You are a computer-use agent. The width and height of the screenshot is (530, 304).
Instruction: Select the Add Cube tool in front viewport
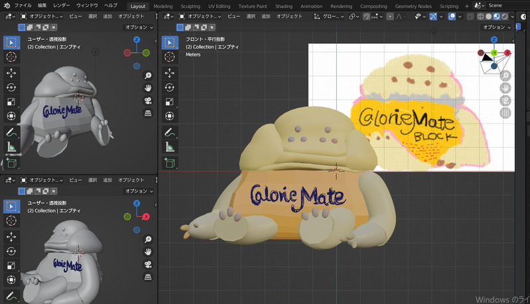[169, 162]
